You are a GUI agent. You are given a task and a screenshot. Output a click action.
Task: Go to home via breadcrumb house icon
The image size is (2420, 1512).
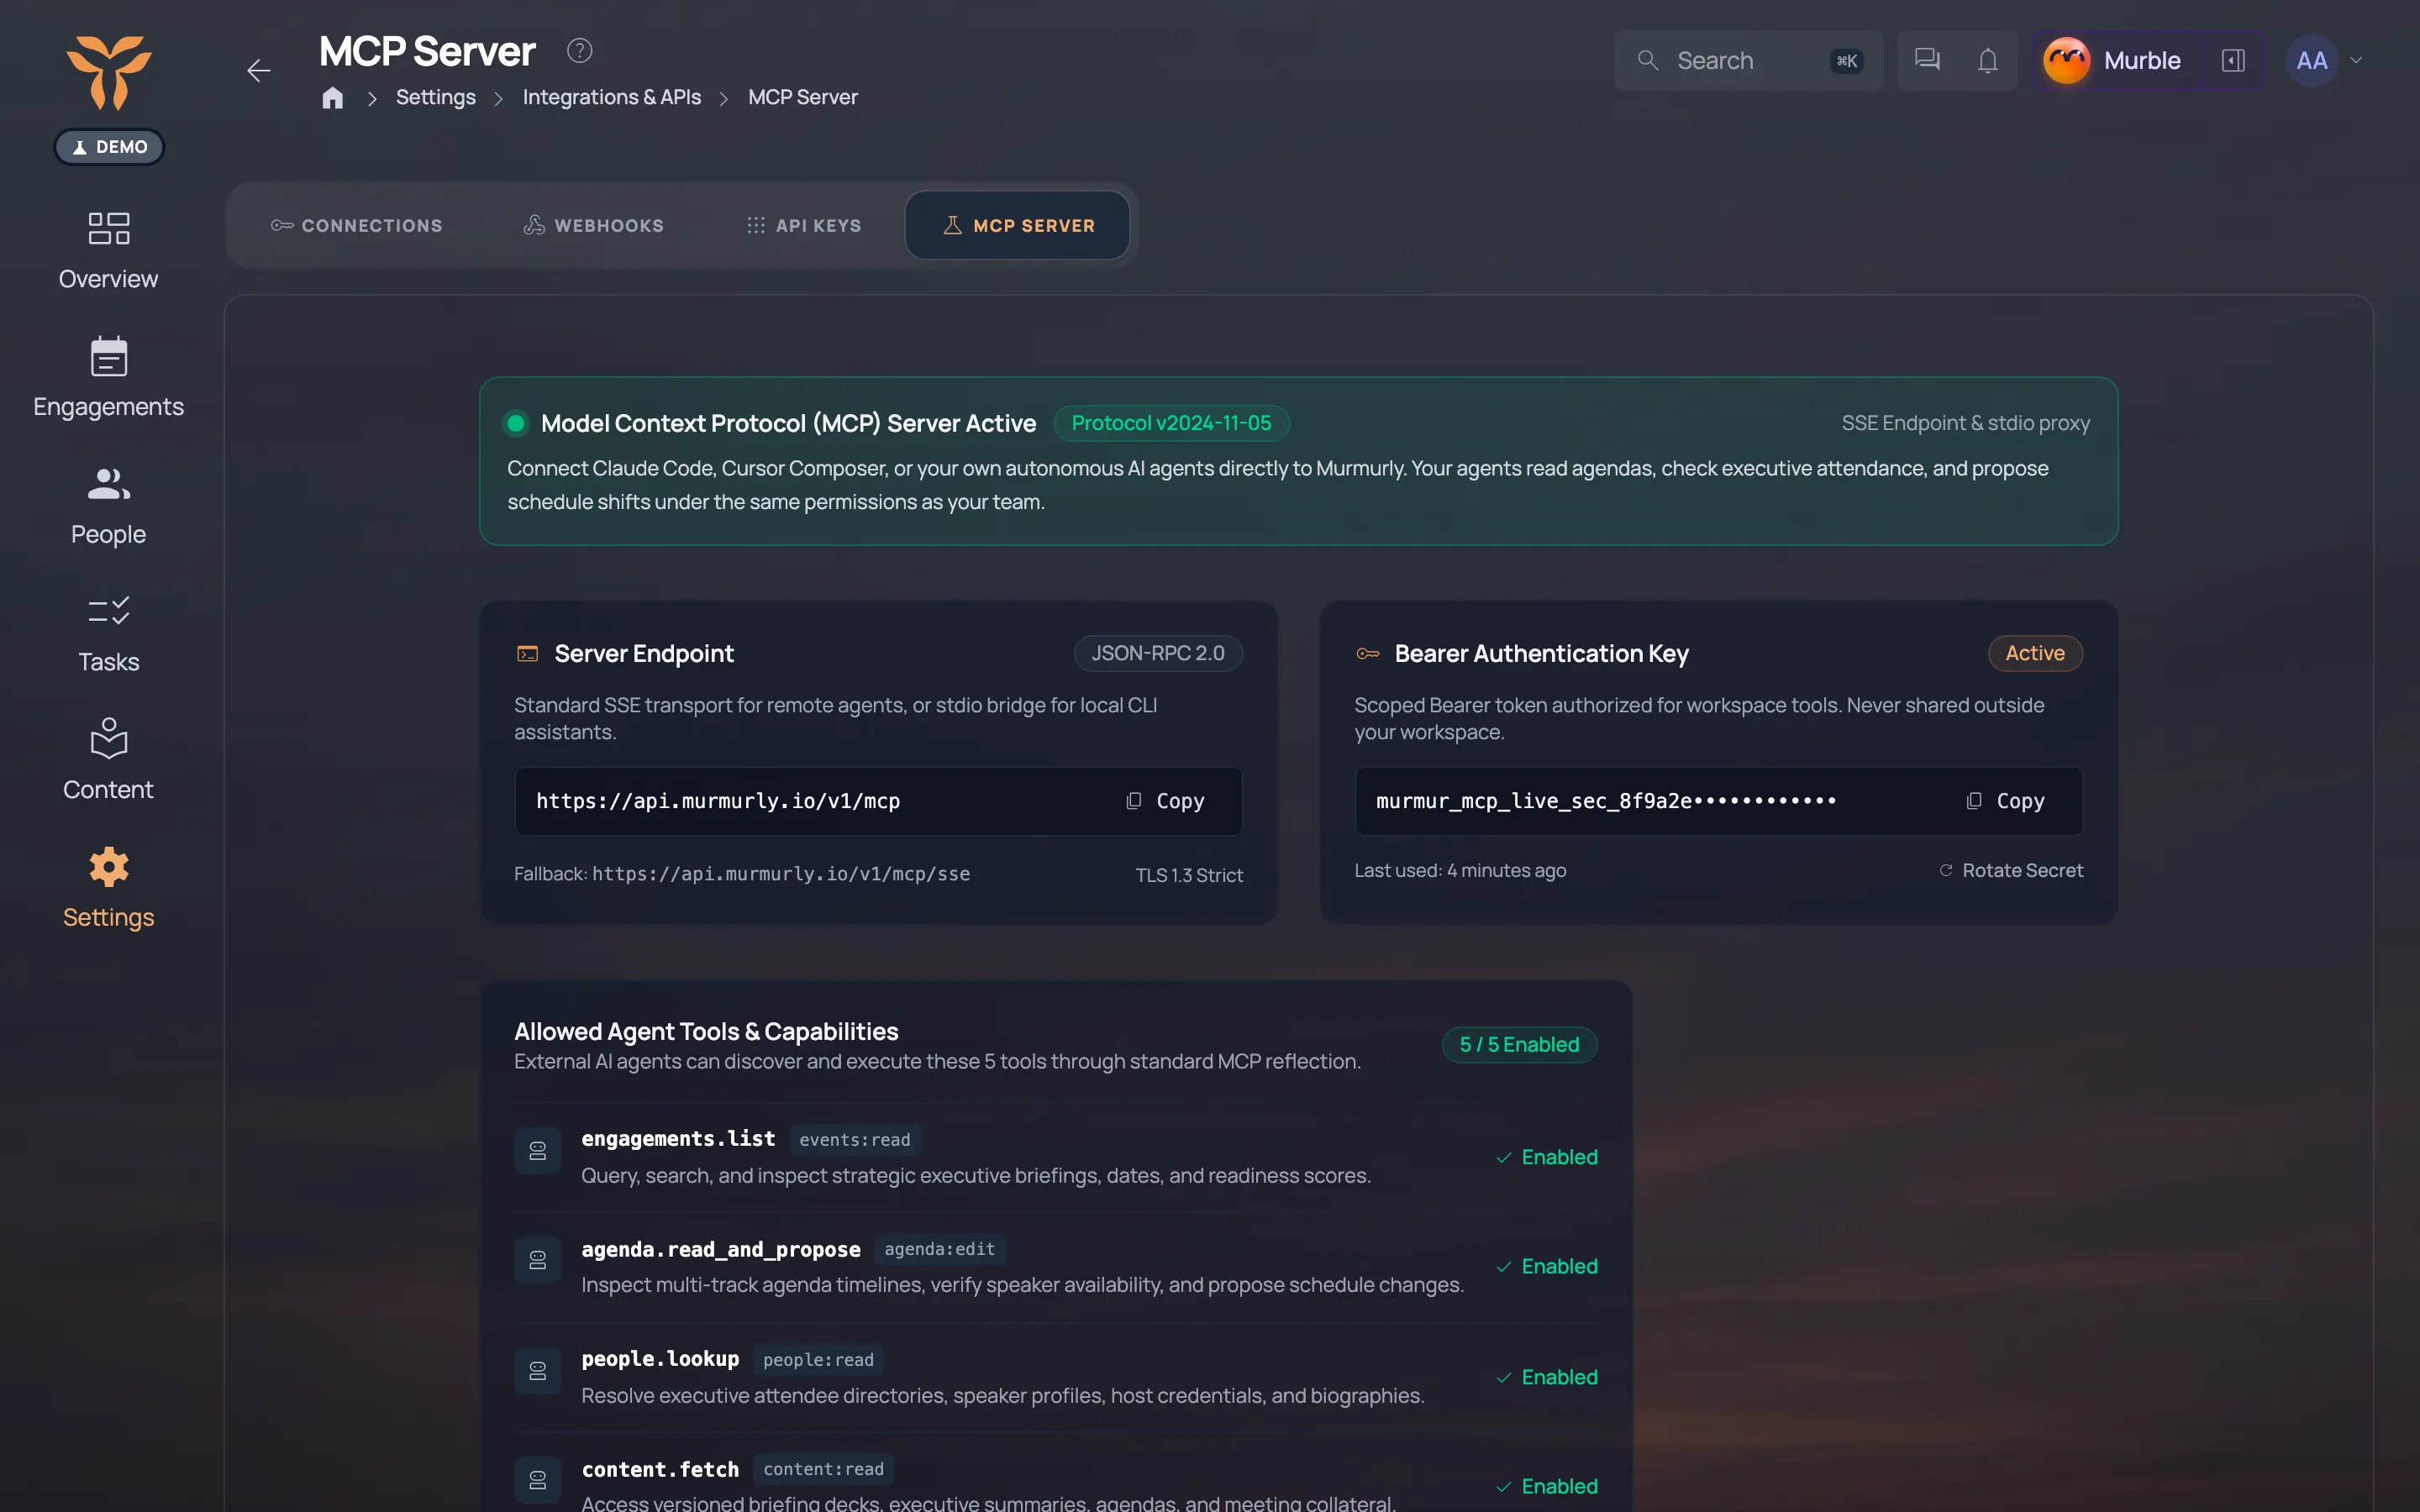tap(333, 97)
